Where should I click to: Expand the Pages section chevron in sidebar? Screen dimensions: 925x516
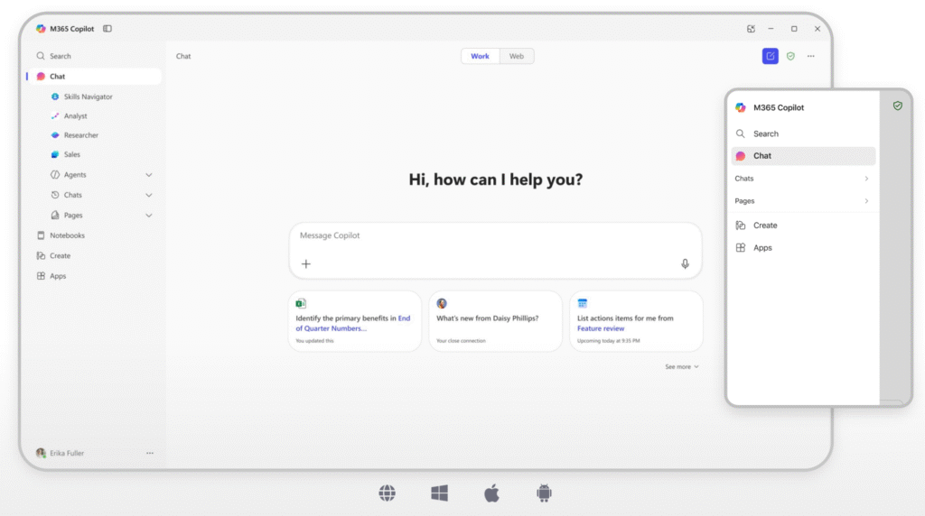tap(149, 216)
